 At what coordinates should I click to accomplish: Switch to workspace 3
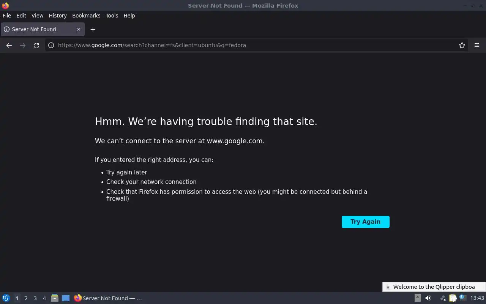[35, 298]
